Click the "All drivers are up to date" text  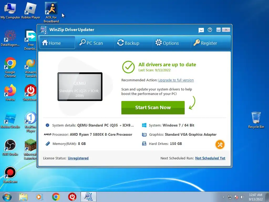(167, 65)
